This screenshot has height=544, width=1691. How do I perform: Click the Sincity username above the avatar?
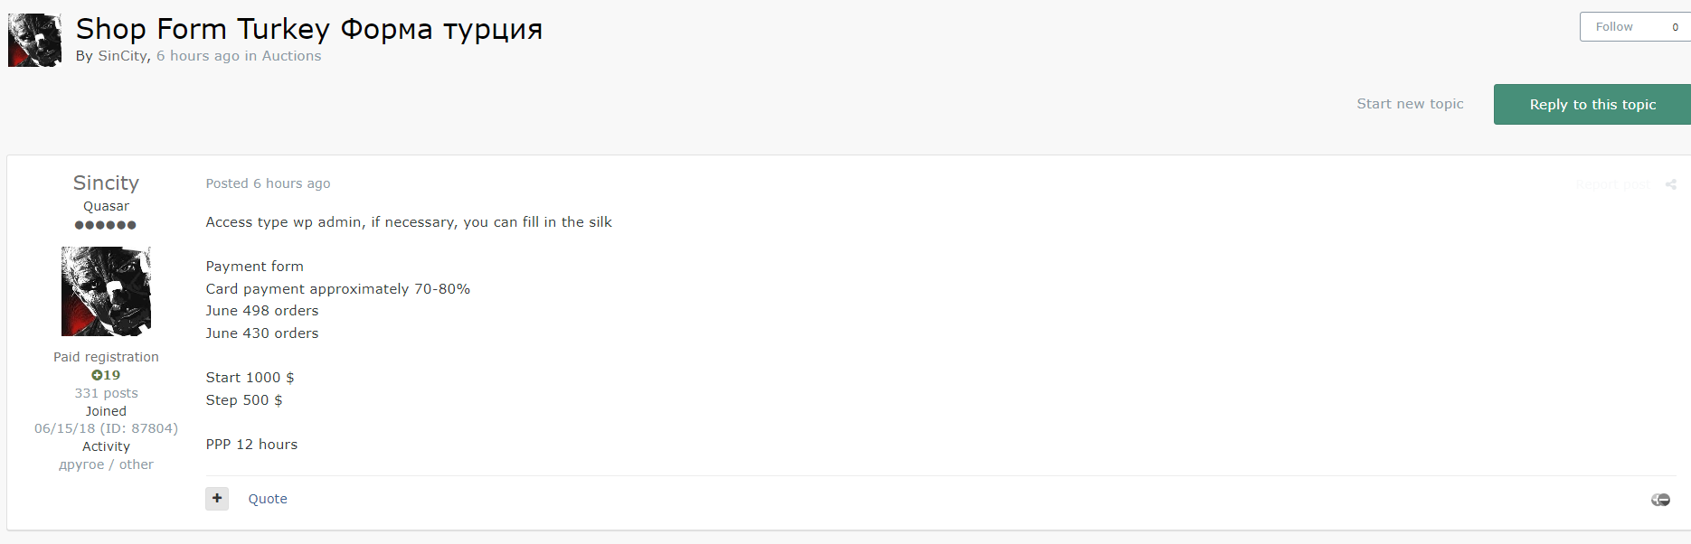tap(106, 183)
